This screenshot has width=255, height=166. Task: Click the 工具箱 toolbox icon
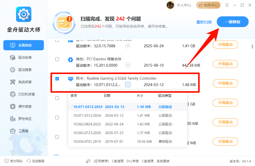(x=13, y=131)
